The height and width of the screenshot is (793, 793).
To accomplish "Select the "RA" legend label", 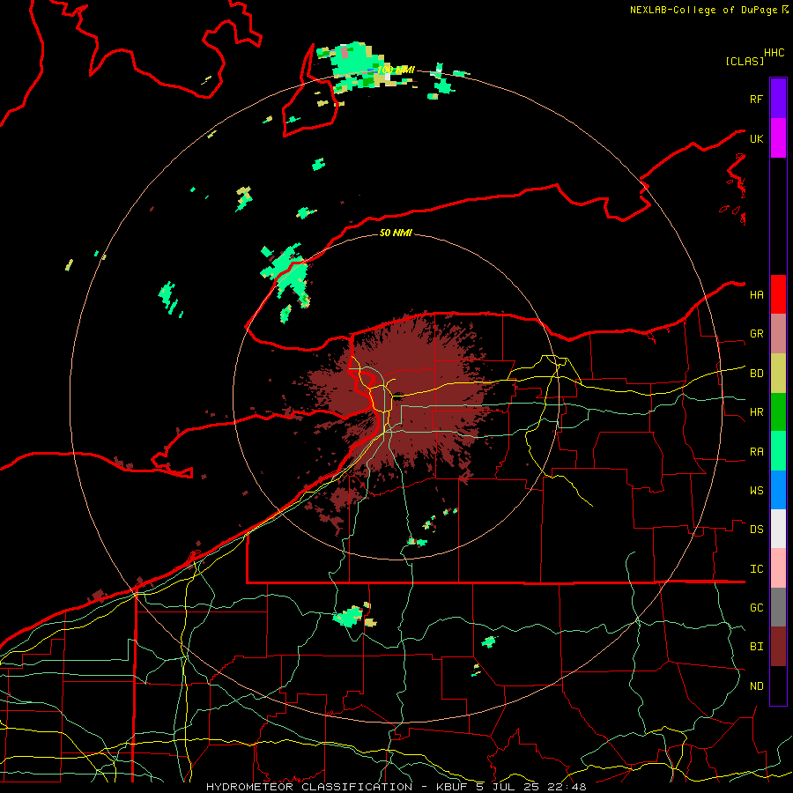I will 756,452.
